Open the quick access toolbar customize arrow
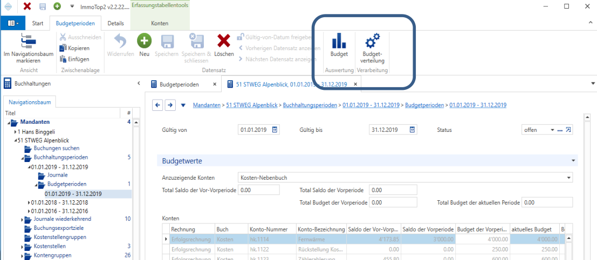 click(x=72, y=6)
